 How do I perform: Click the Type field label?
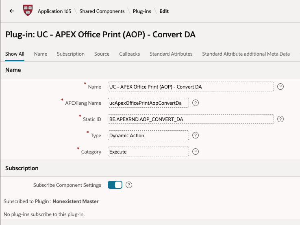(x=96, y=136)
